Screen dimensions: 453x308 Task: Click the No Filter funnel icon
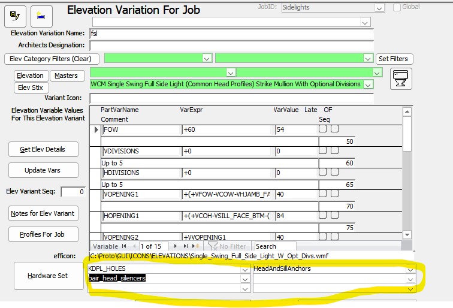213,246
